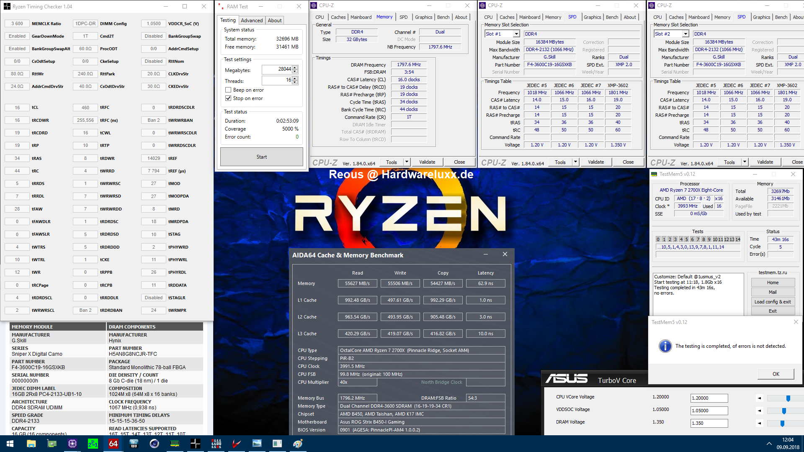The image size is (804, 452).
Task: Adjust the CPU VCore Voltage slider
Action: pyautogui.click(x=788, y=398)
